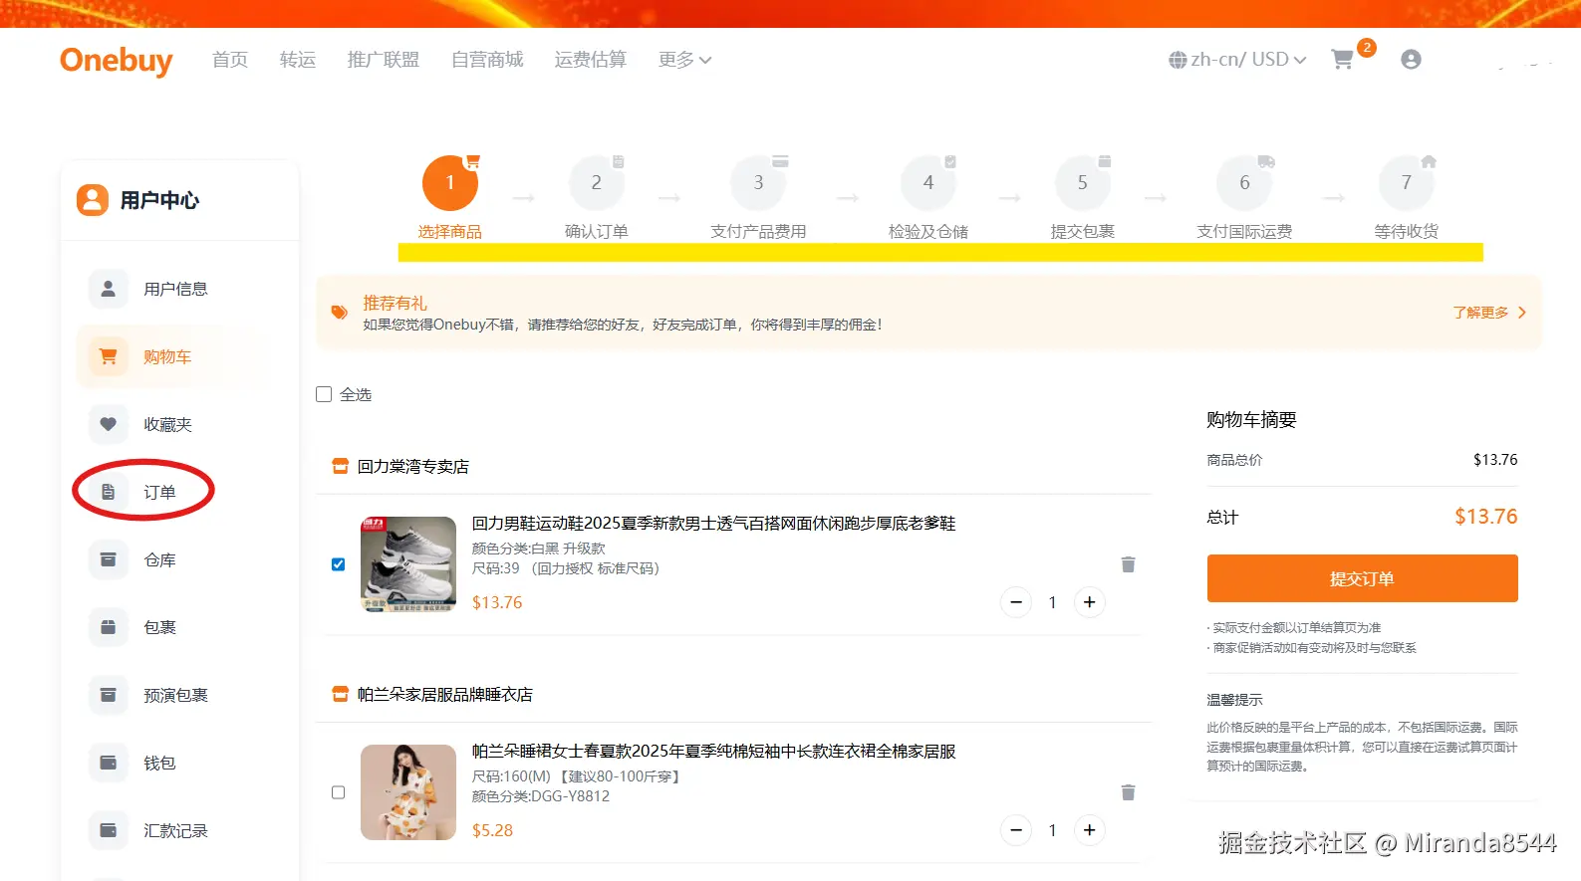The image size is (1581, 881).
Task: Select 收藏夹 text in the sidebar
Action: point(167,424)
